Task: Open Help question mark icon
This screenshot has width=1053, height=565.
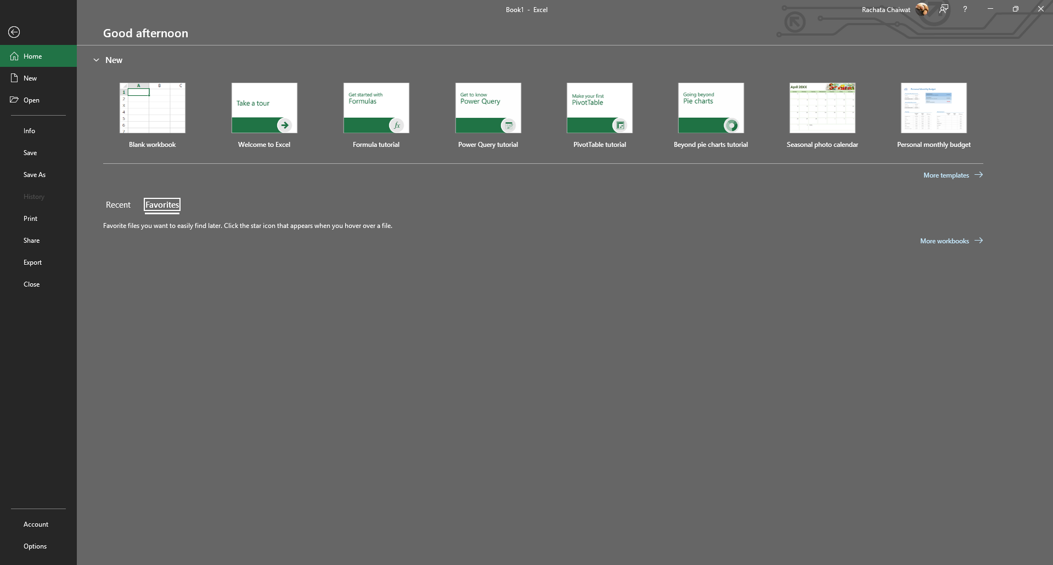Action: pos(965,9)
